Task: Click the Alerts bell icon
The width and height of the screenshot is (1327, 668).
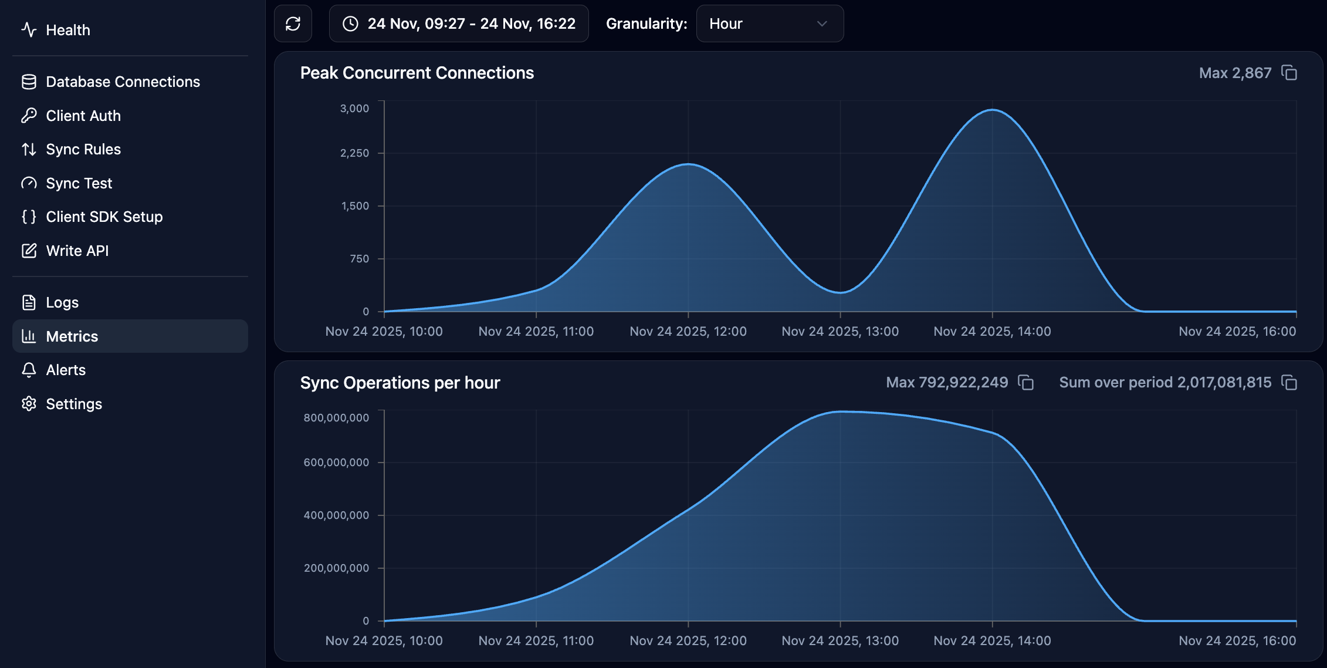Action: pyautogui.click(x=29, y=370)
